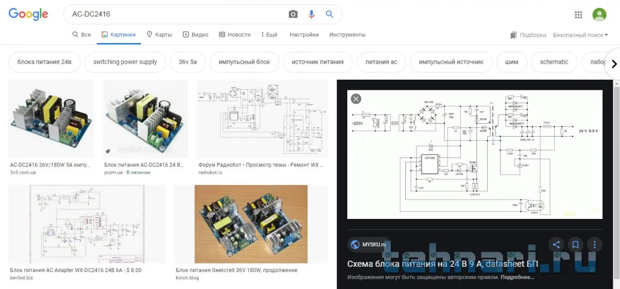Click the Подробнее copyright link
This screenshot has width=620, height=289.
click(517, 277)
